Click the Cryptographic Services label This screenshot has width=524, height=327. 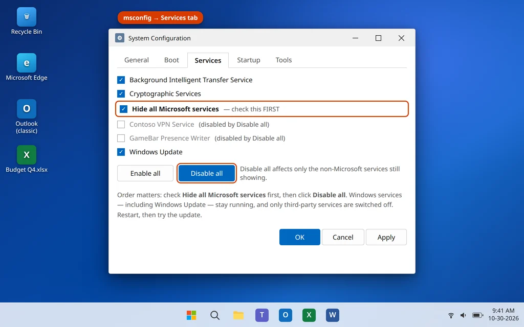pyautogui.click(x=165, y=94)
